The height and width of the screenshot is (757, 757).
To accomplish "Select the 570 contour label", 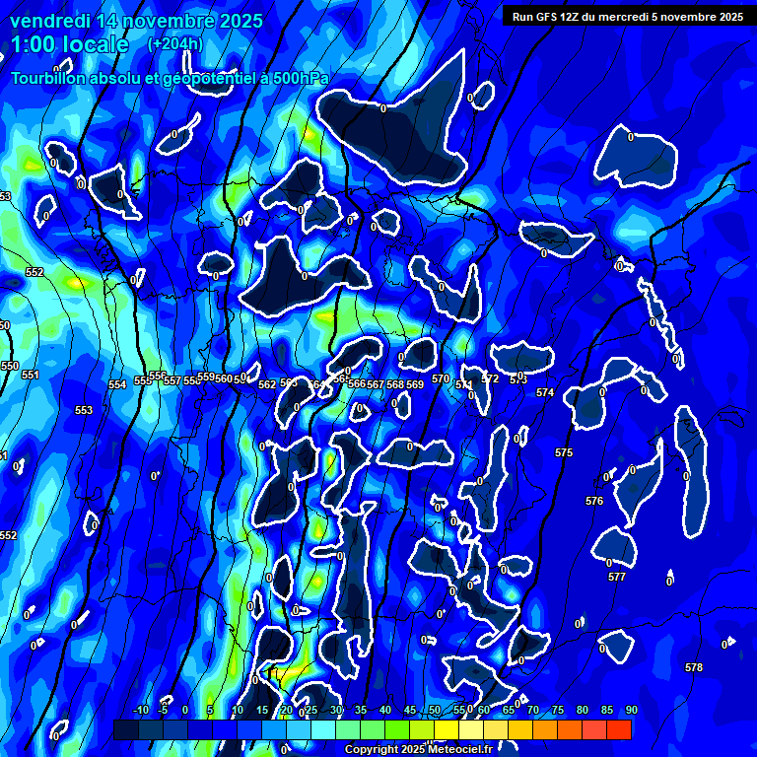I will [441, 378].
